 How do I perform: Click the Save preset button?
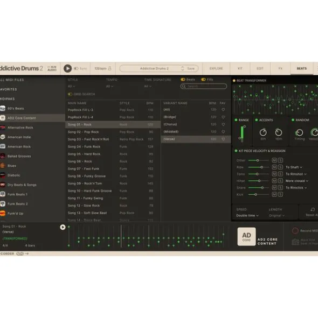(191, 68)
